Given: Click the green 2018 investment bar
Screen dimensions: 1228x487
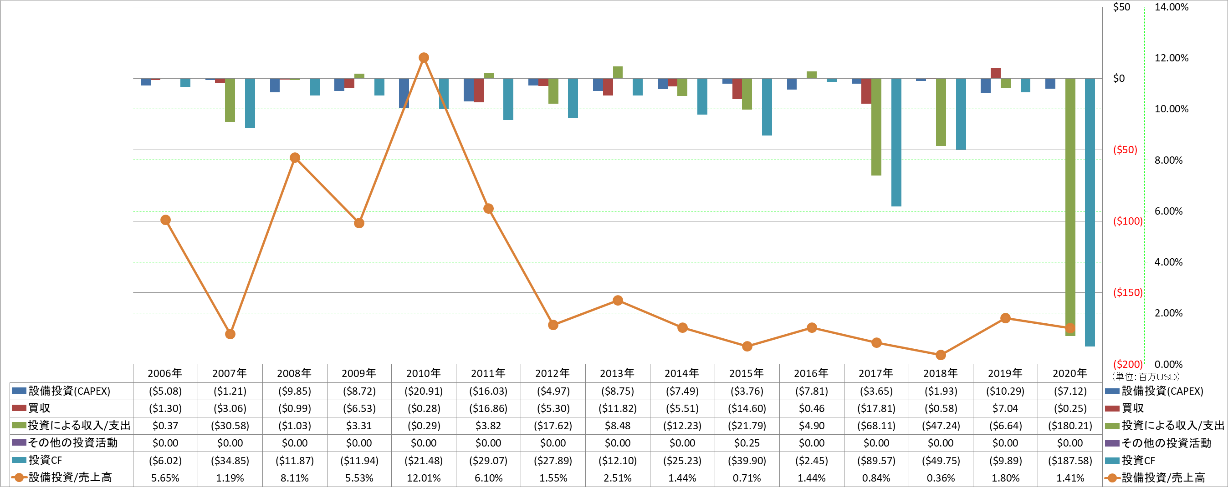Looking at the screenshot, I should pos(941,112).
